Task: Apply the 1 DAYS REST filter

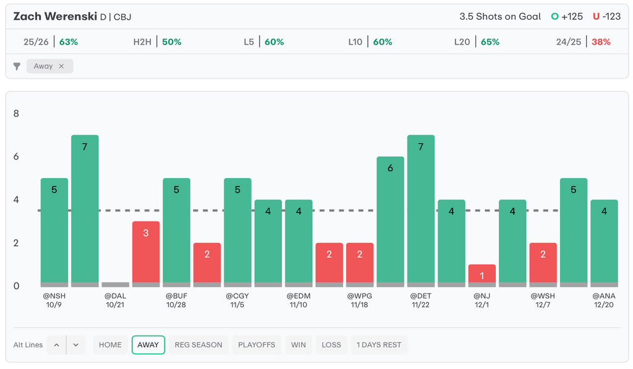Action: (x=379, y=345)
